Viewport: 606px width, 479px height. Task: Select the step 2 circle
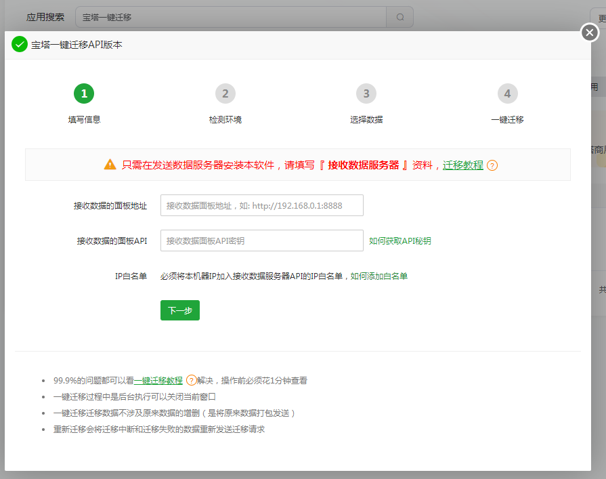tap(225, 93)
